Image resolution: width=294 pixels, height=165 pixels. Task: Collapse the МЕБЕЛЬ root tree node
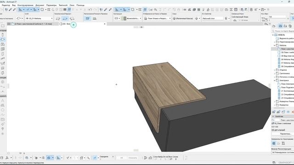[x=273, y=35]
